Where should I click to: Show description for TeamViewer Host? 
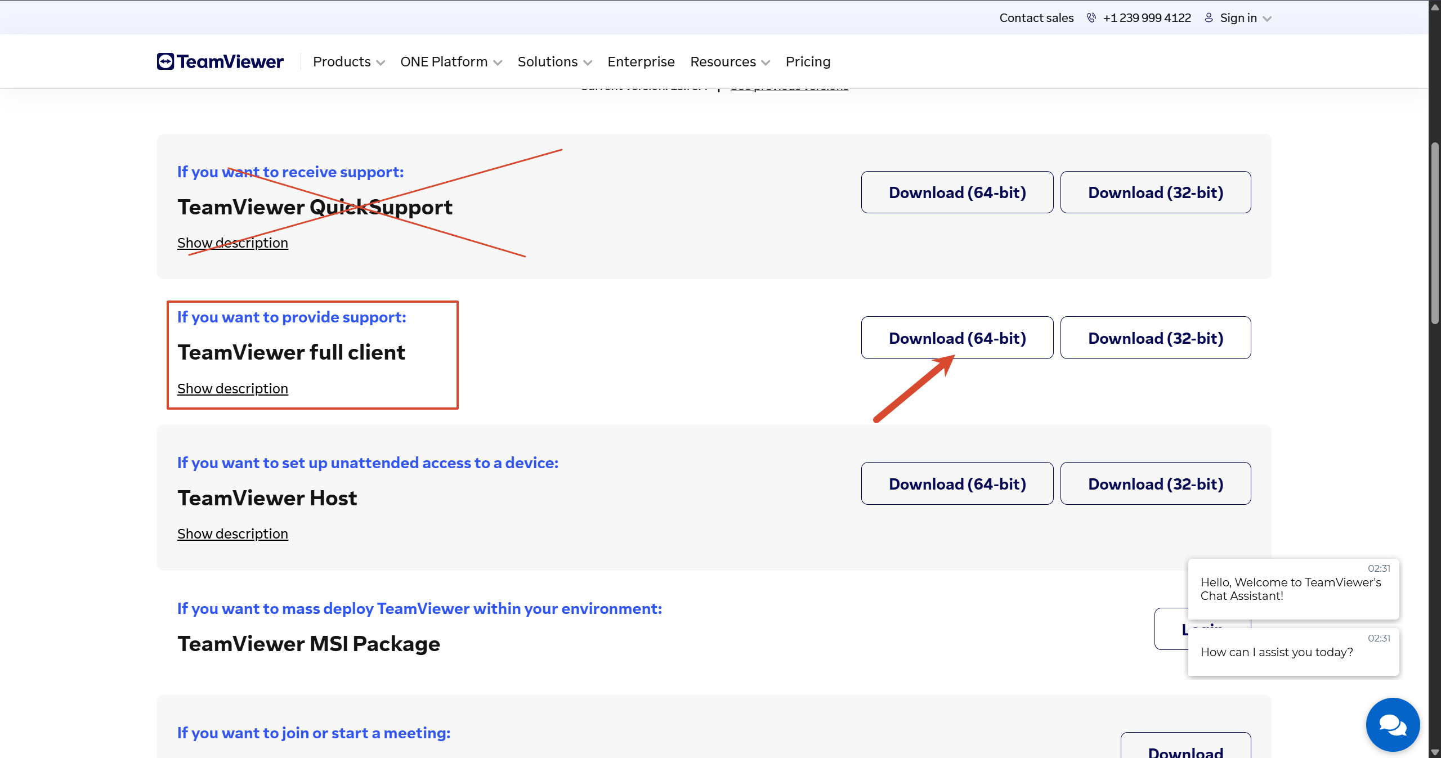[x=232, y=533]
